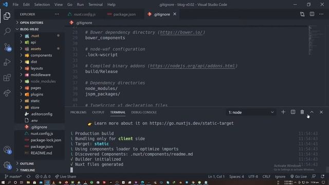
Task: Kill terminal with trash icon
Action: pos(302,112)
